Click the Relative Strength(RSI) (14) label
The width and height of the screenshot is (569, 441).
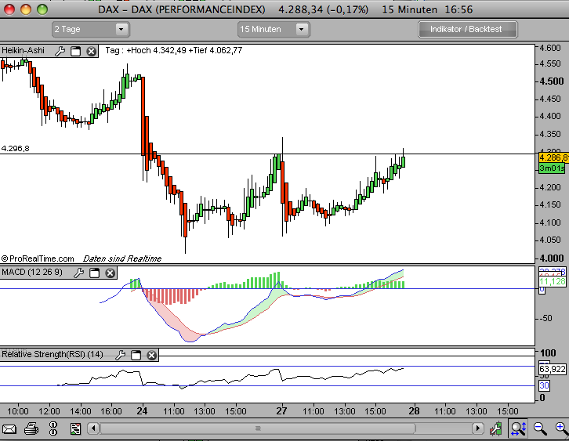click(x=53, y=354)
